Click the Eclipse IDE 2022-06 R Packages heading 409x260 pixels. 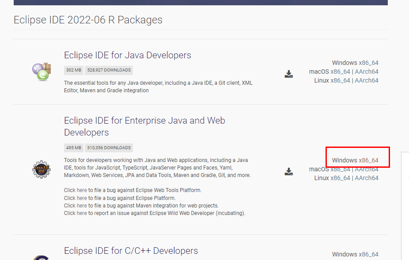[x=88, y=20]
